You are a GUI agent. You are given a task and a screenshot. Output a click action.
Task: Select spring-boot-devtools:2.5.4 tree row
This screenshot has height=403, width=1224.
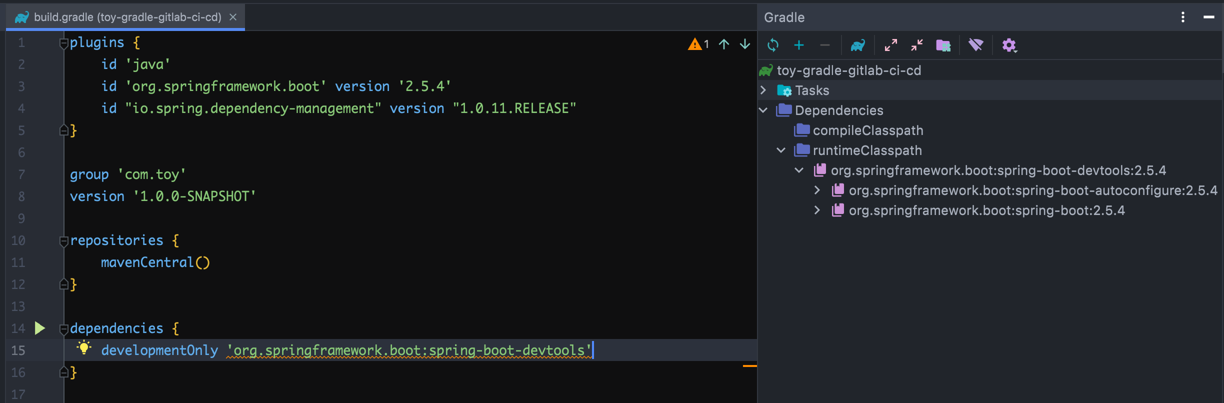coord(990,170)
